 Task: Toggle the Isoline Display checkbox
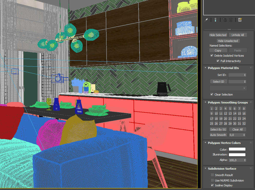(212, 185)
